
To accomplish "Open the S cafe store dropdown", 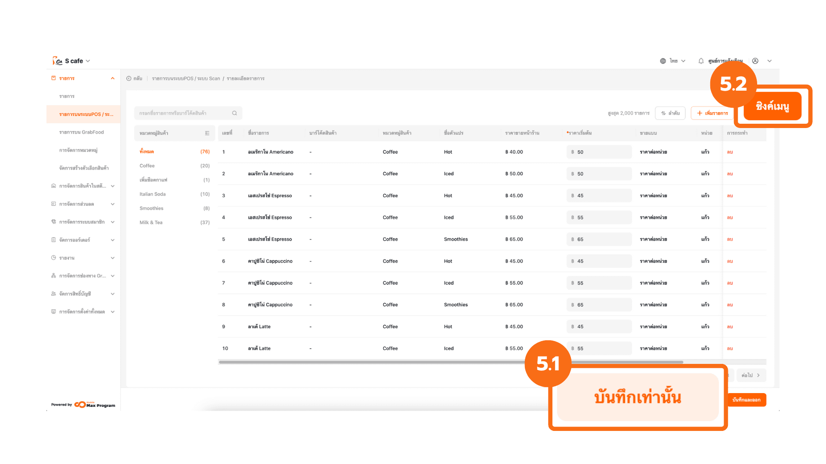I will [88, 61].
